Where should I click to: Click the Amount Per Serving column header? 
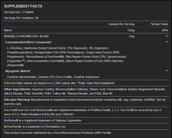tap(122, 24)
